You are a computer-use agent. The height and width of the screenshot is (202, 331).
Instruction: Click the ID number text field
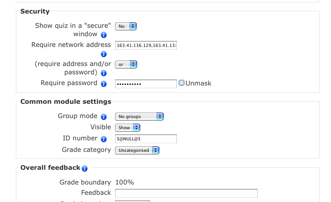[146, 139]
